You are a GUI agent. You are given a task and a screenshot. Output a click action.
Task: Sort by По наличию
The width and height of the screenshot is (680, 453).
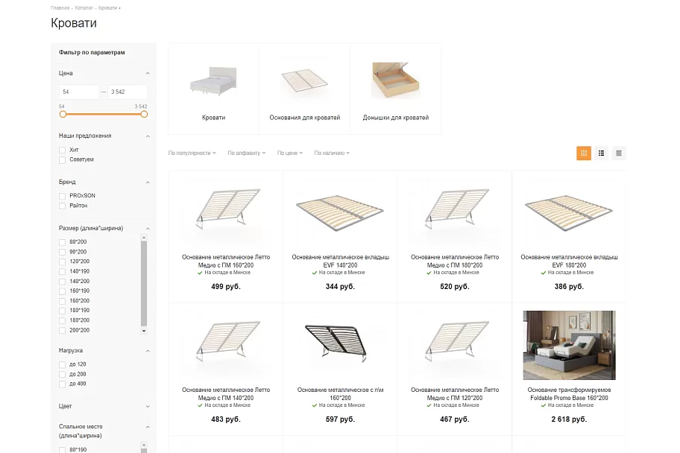pyautogui.click(x=332, y=153)
